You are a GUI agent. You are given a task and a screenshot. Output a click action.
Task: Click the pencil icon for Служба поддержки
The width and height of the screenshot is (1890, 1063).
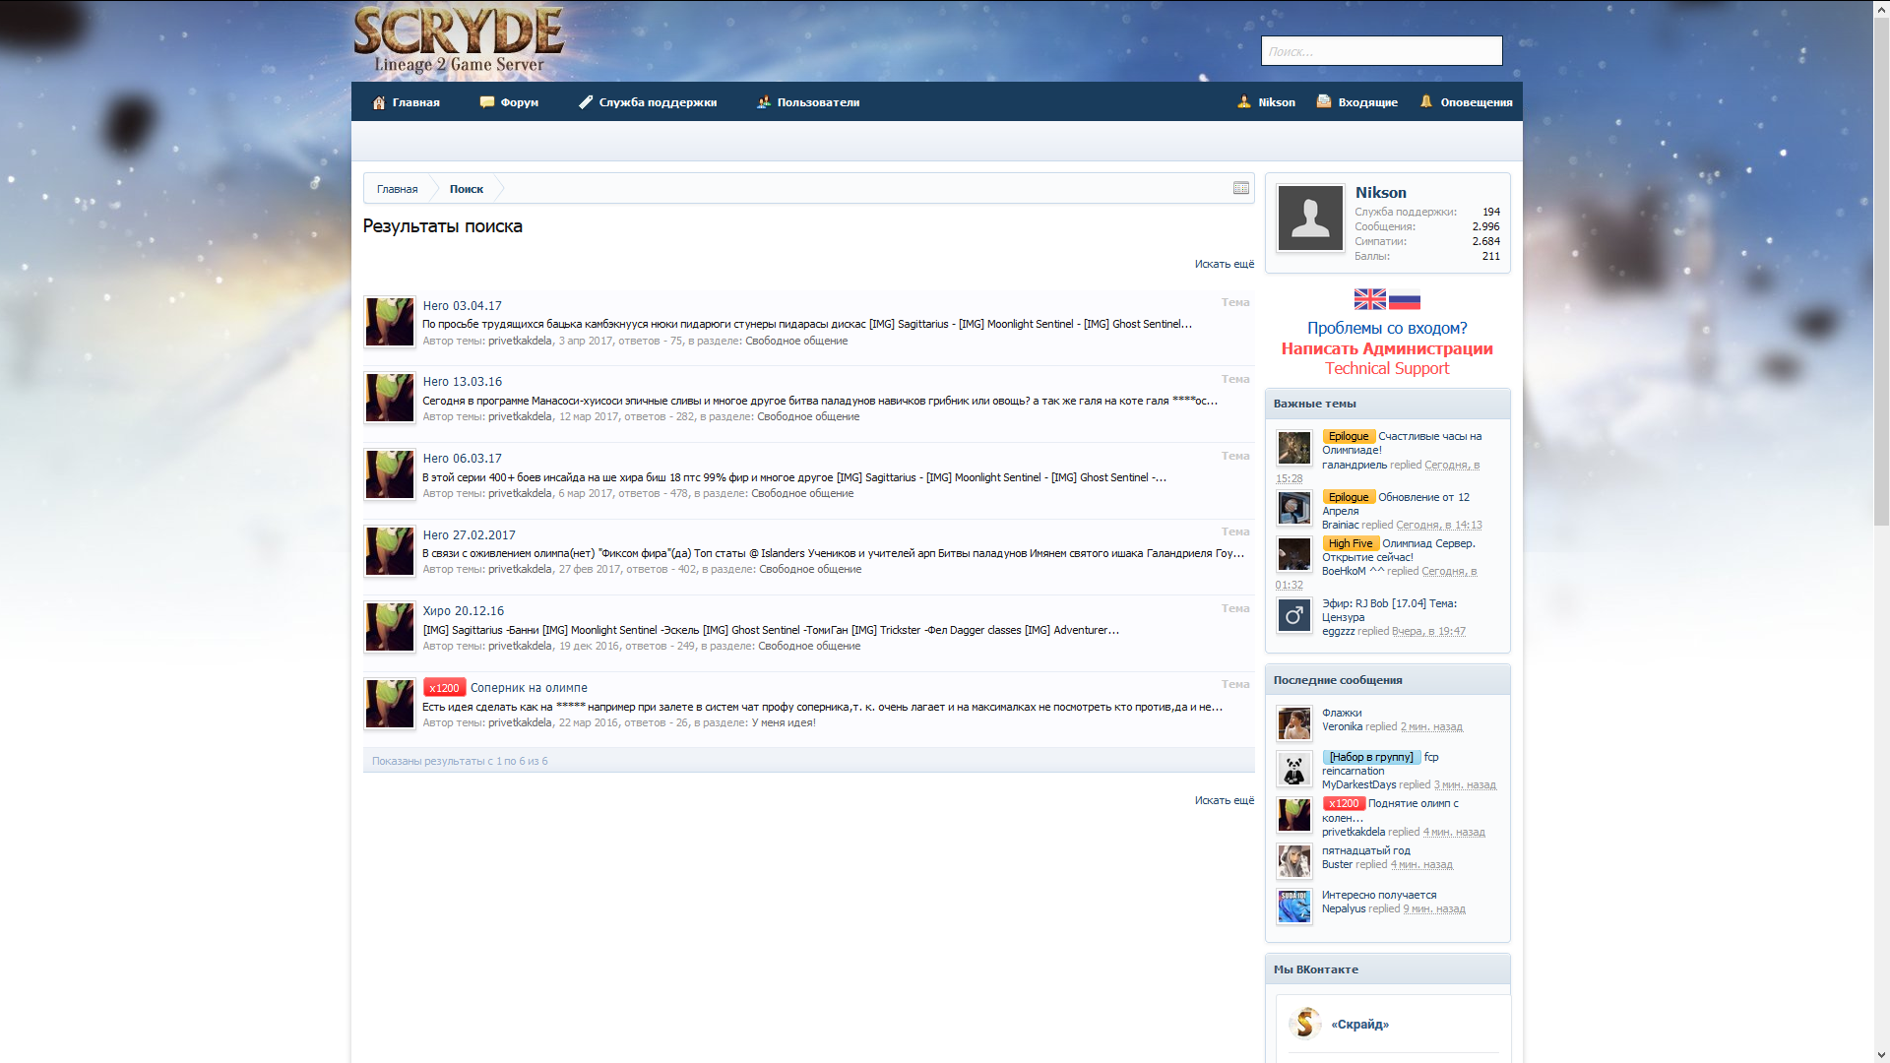click(x=586, y=102)
